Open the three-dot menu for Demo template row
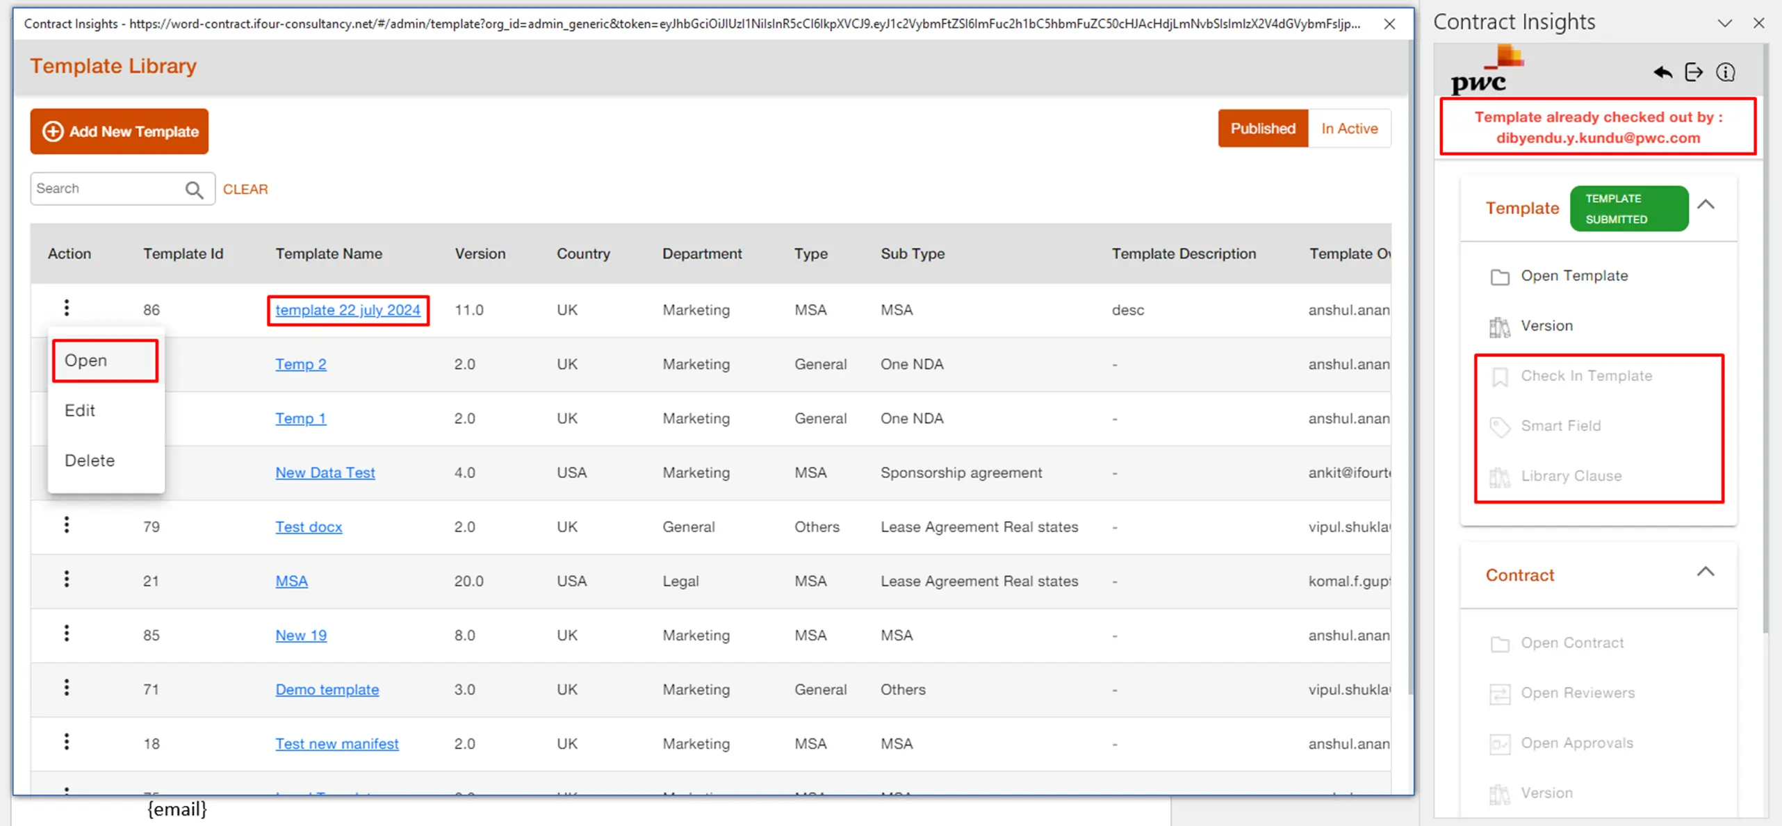Screen dimensions: 1782x826 (67, 688)
